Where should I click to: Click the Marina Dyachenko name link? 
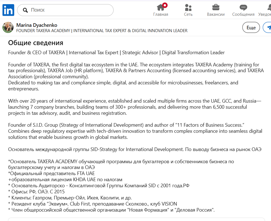coord(37,25)
